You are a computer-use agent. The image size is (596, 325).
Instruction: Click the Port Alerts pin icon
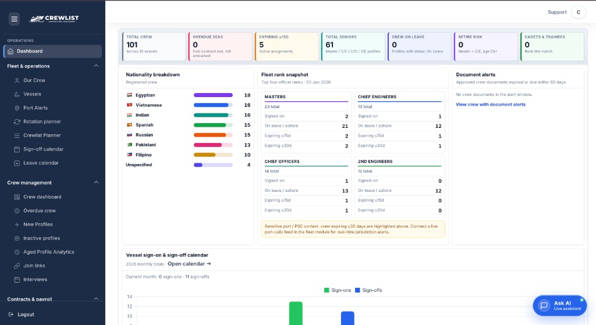point(17,108)
